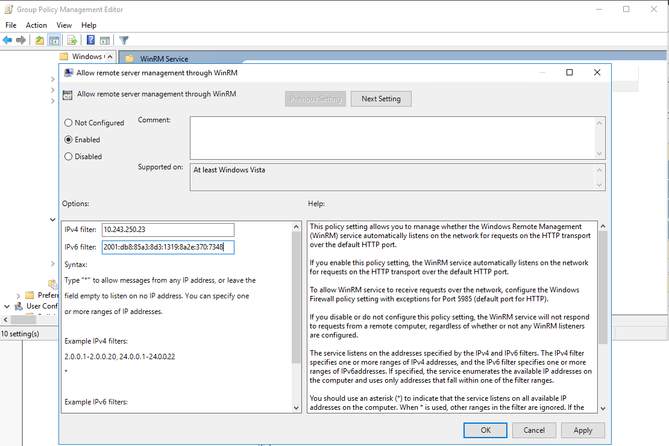Open the Action menu
The height and width of the screenshot is (446, 669).
[x=36, y=25]
